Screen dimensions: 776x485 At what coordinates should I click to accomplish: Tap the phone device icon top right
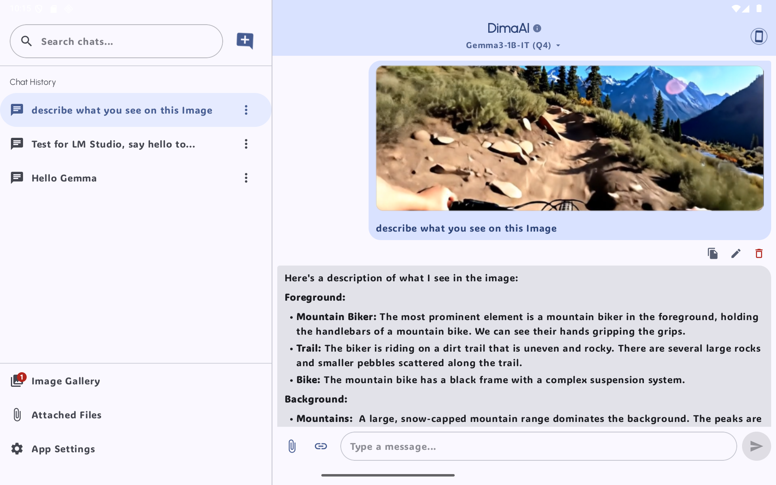coord(759,36)
